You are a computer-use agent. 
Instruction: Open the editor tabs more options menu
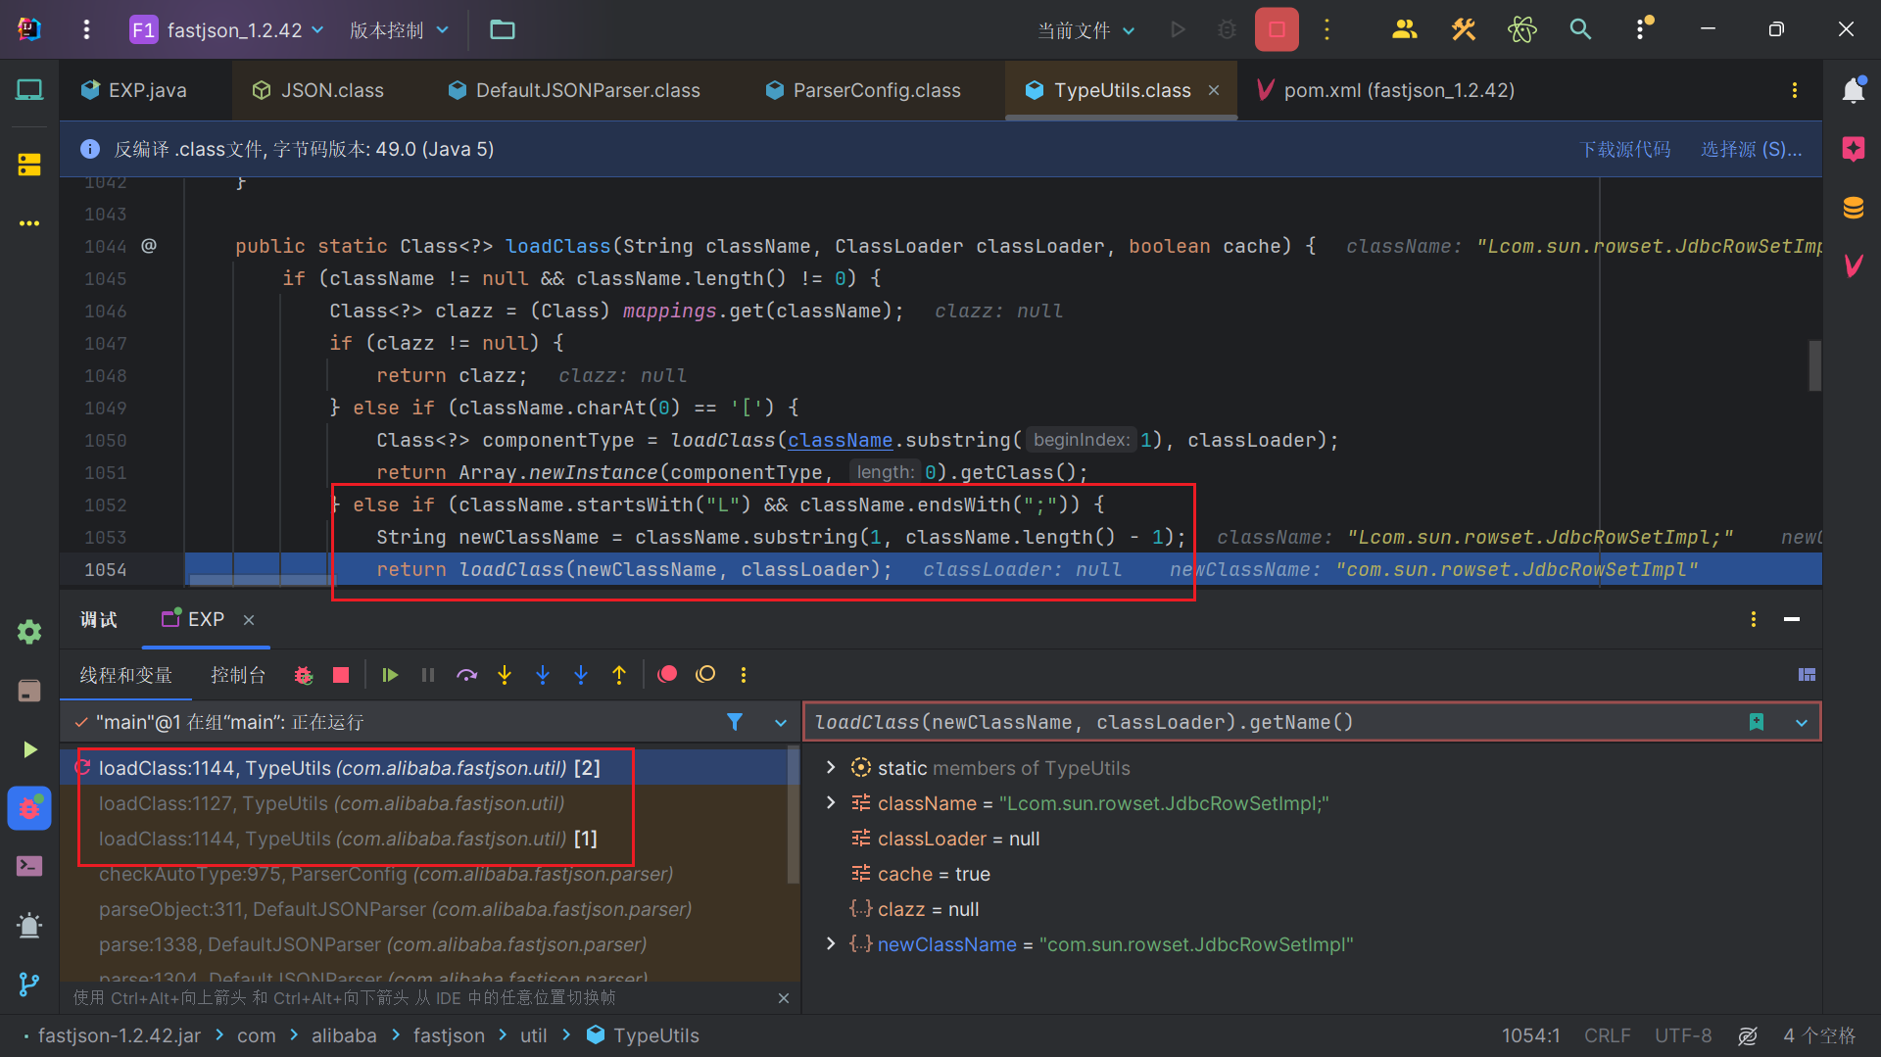pos(1794,90)
